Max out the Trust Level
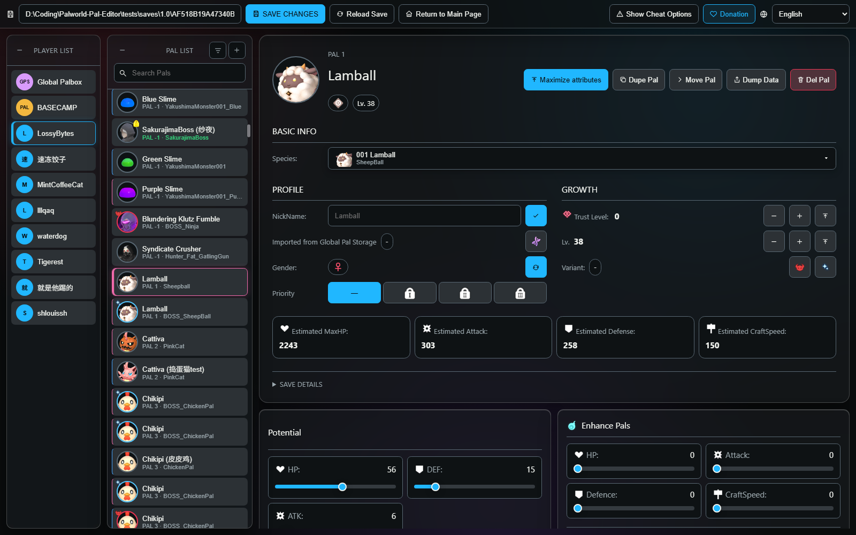856x535 pixels. click(x=826, y=216)
